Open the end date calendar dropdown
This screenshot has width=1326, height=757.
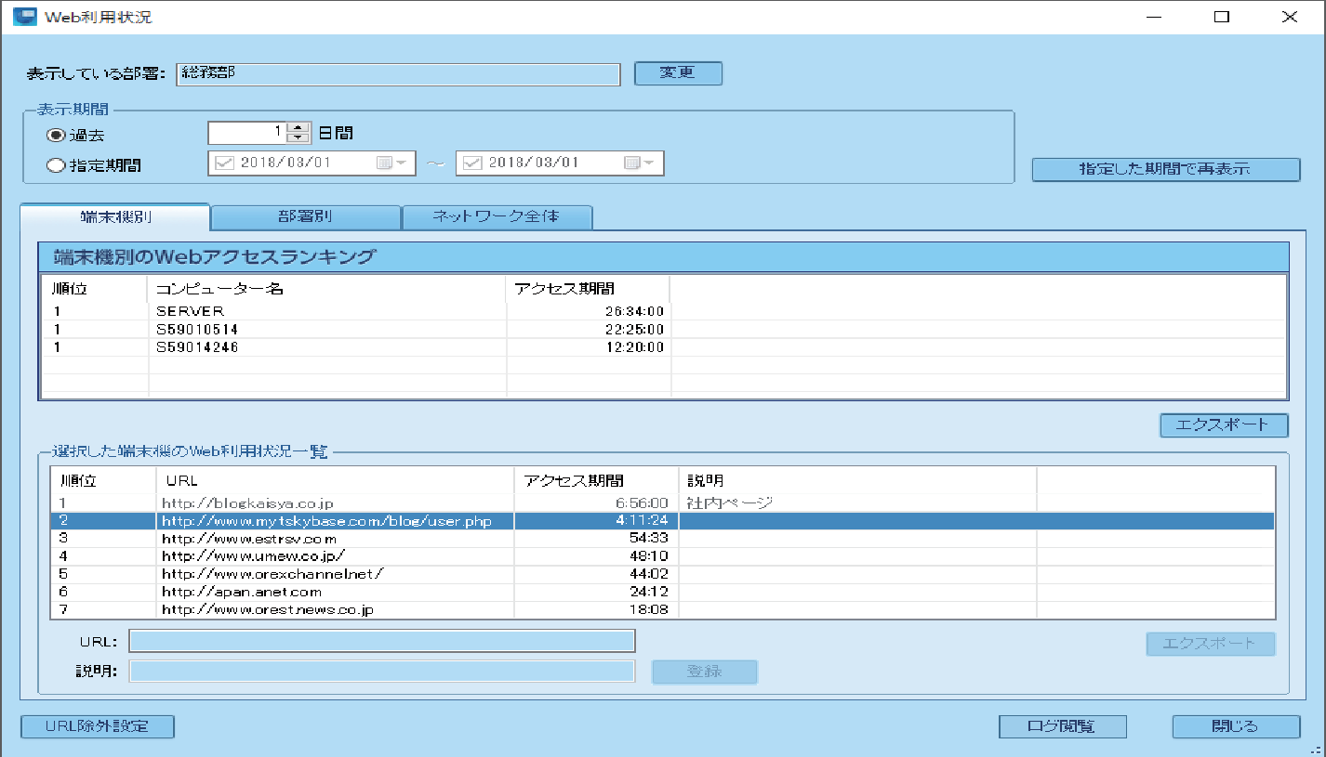click(639, 163)
